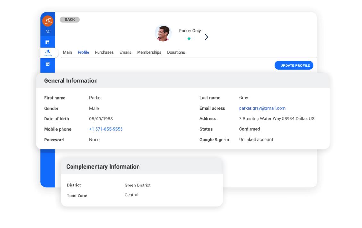Image resolution: width=362 pixels, height=228 pixels.
Task: Click the YC logo in the sidebar
Action: (47, 20)
